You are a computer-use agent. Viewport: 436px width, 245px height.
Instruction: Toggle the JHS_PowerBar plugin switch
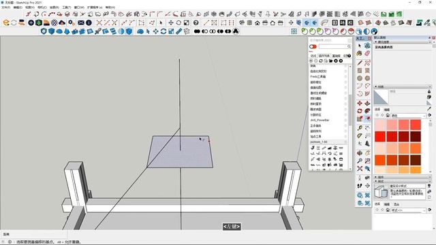coord(345,120)
